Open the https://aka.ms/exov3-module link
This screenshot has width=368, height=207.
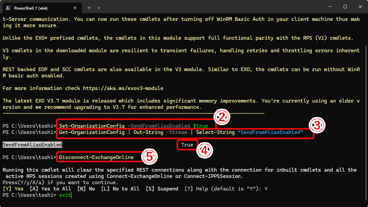(x=123, y=88)
